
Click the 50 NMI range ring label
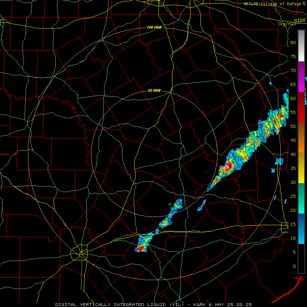154,90
